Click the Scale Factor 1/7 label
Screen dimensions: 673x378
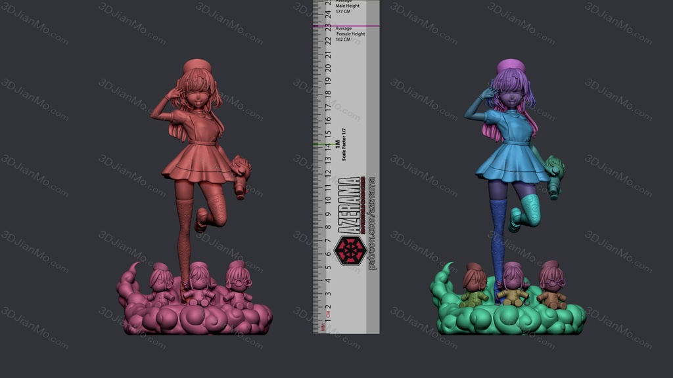[343, 148]
